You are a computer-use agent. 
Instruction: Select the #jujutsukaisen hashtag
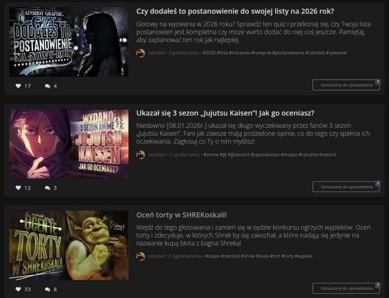click(x=265, y=155)
